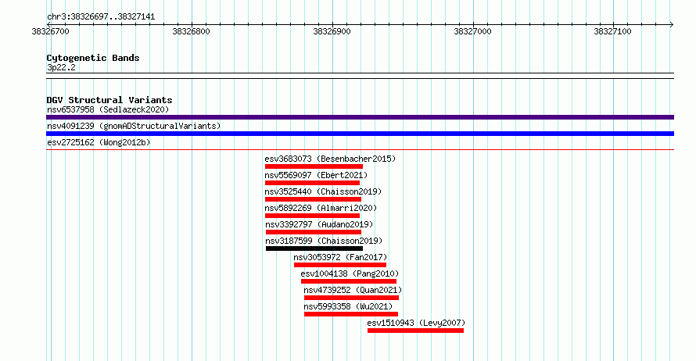696x361 pixels.
Task: Click the red bar under nsv3053972
Action: (x=340, y=265)
